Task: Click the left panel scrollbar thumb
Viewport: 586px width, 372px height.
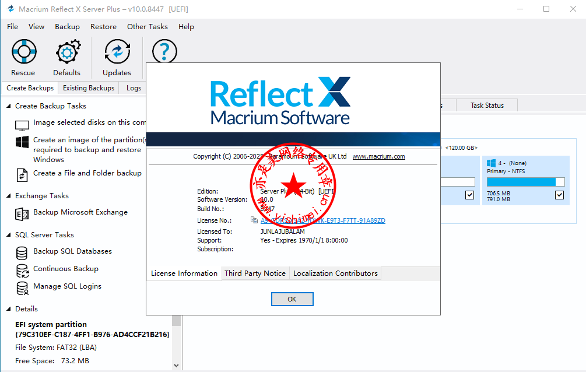Action: click(x=177, y=321)
